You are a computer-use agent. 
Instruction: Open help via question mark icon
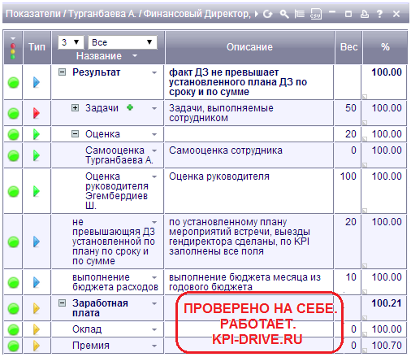point(379,14)
